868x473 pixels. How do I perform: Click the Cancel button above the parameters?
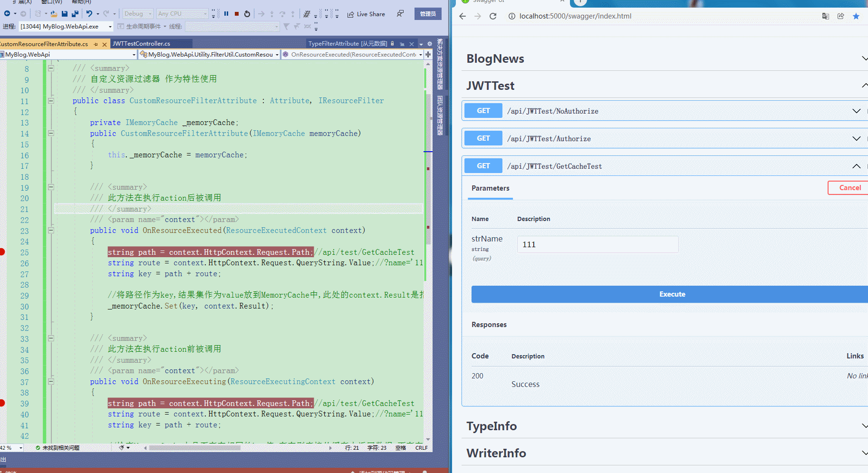(x=849, y=187)
